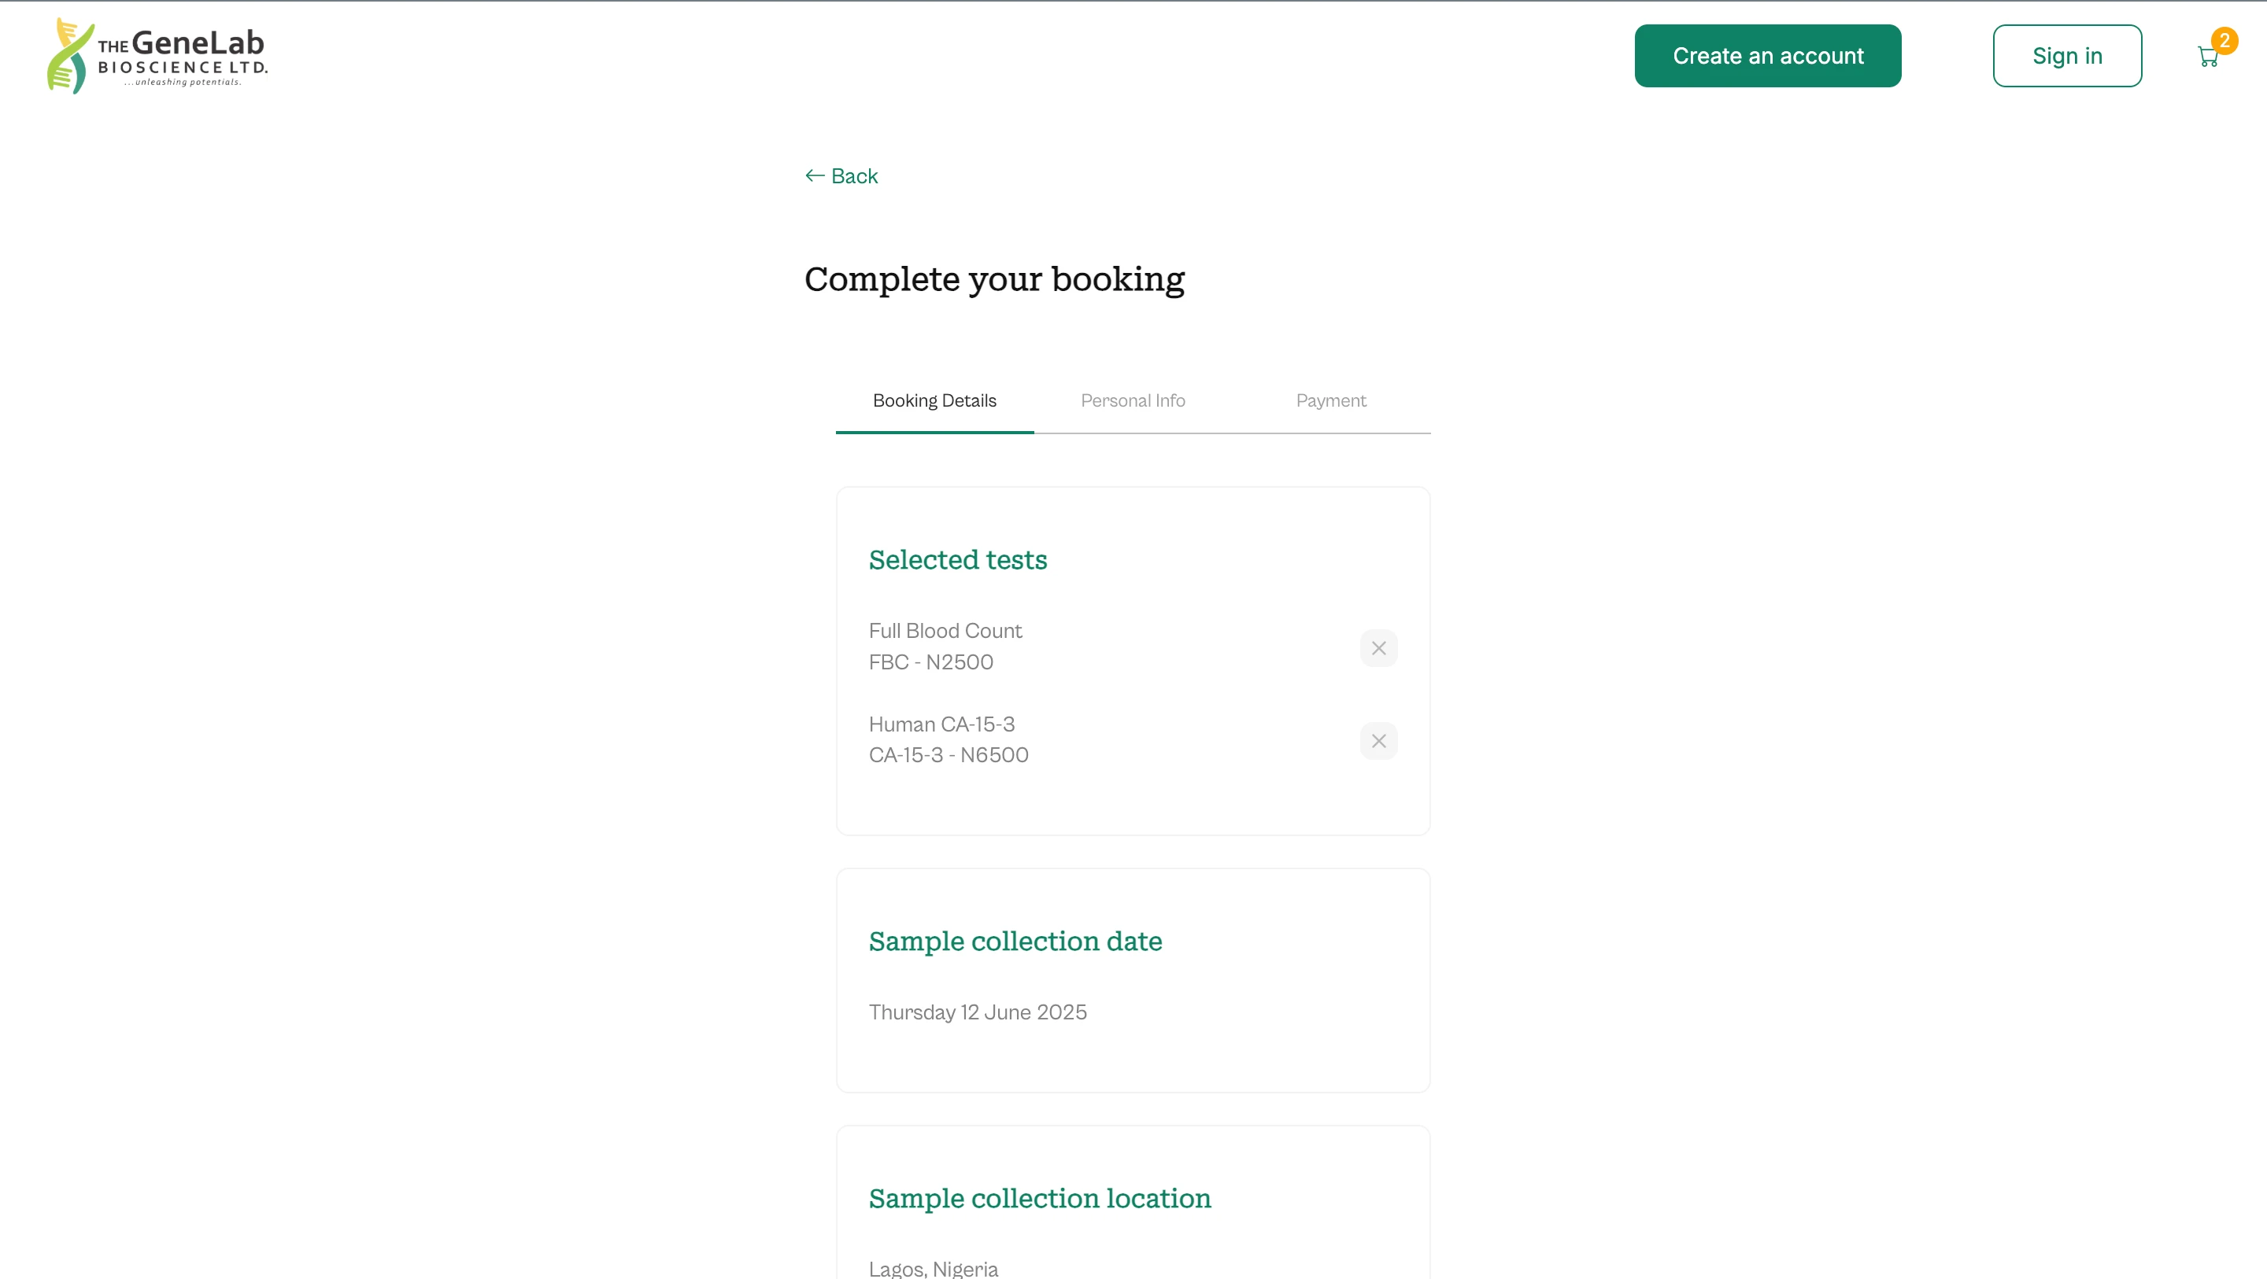The width and height of the screenshot is (2267, 1279).
Task: Click the Sample collection location heading
Action: pos(1039,1198)
